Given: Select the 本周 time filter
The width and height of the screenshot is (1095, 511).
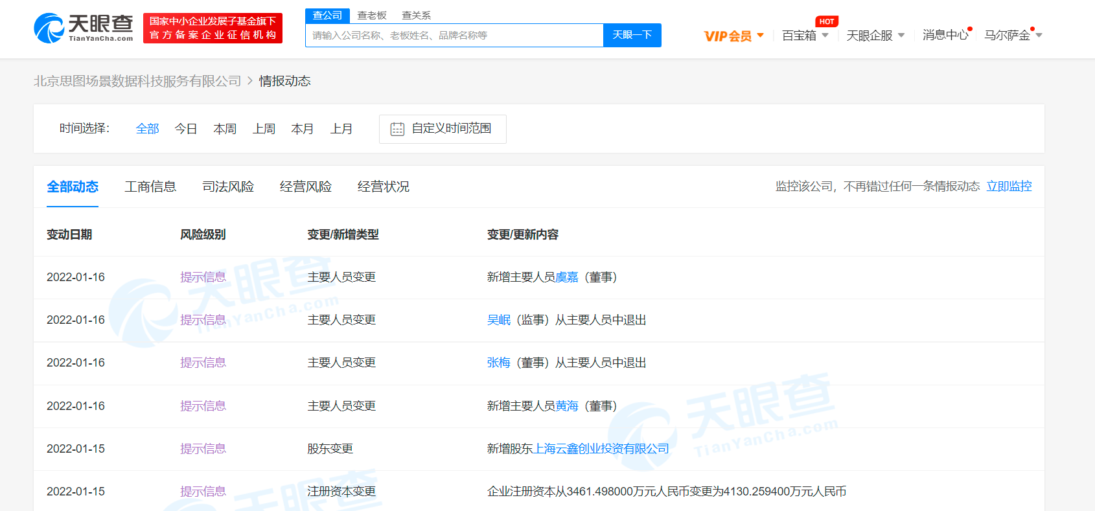Looking at the screenshot, I should coord(225,129).
